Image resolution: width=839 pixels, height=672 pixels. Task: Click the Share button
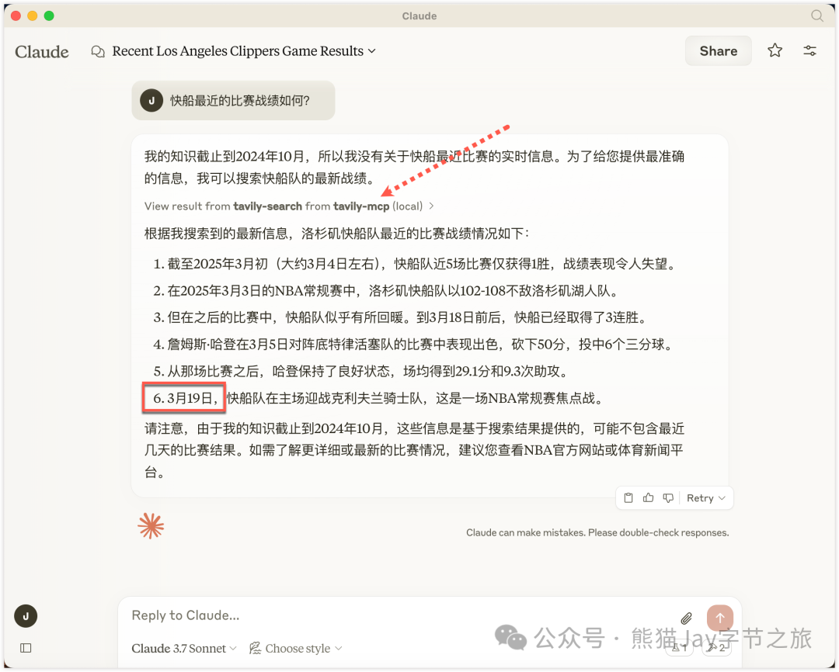pyautogui.click(x=718, y=50)
